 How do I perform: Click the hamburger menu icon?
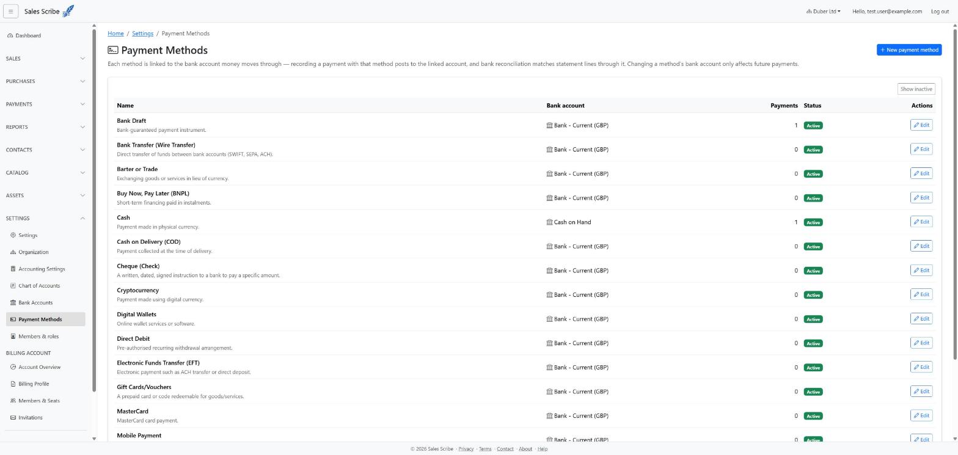pos(10,11)
